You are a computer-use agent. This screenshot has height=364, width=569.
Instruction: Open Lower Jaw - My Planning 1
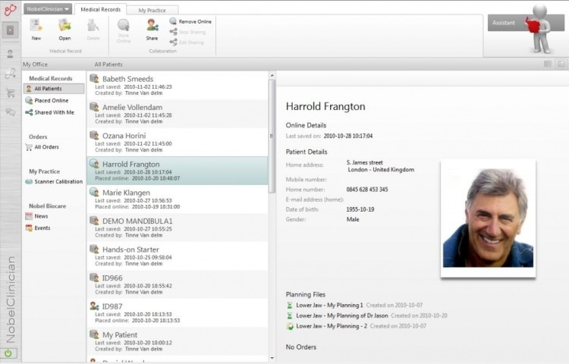[329, 305]
